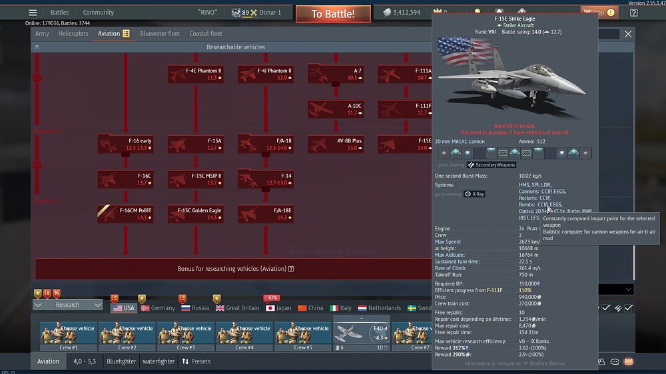Choose vehicle for Crew #1

point(69,333)
